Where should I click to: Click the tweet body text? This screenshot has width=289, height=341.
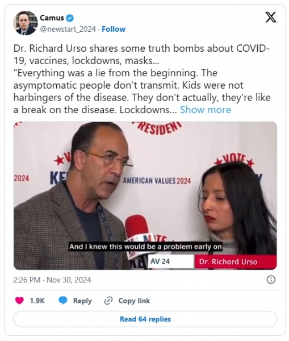pos(143,79)
